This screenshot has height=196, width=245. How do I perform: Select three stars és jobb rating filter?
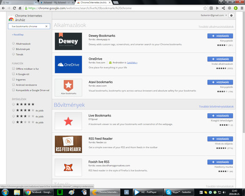tap(13, 116)
